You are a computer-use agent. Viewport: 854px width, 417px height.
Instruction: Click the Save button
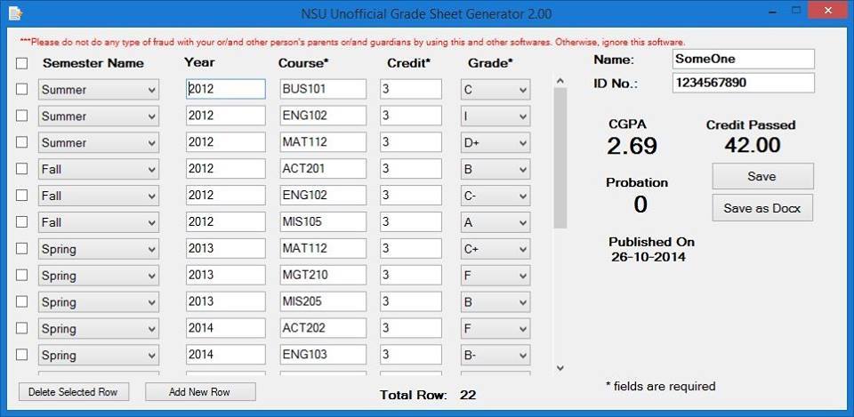click(762, 176)
